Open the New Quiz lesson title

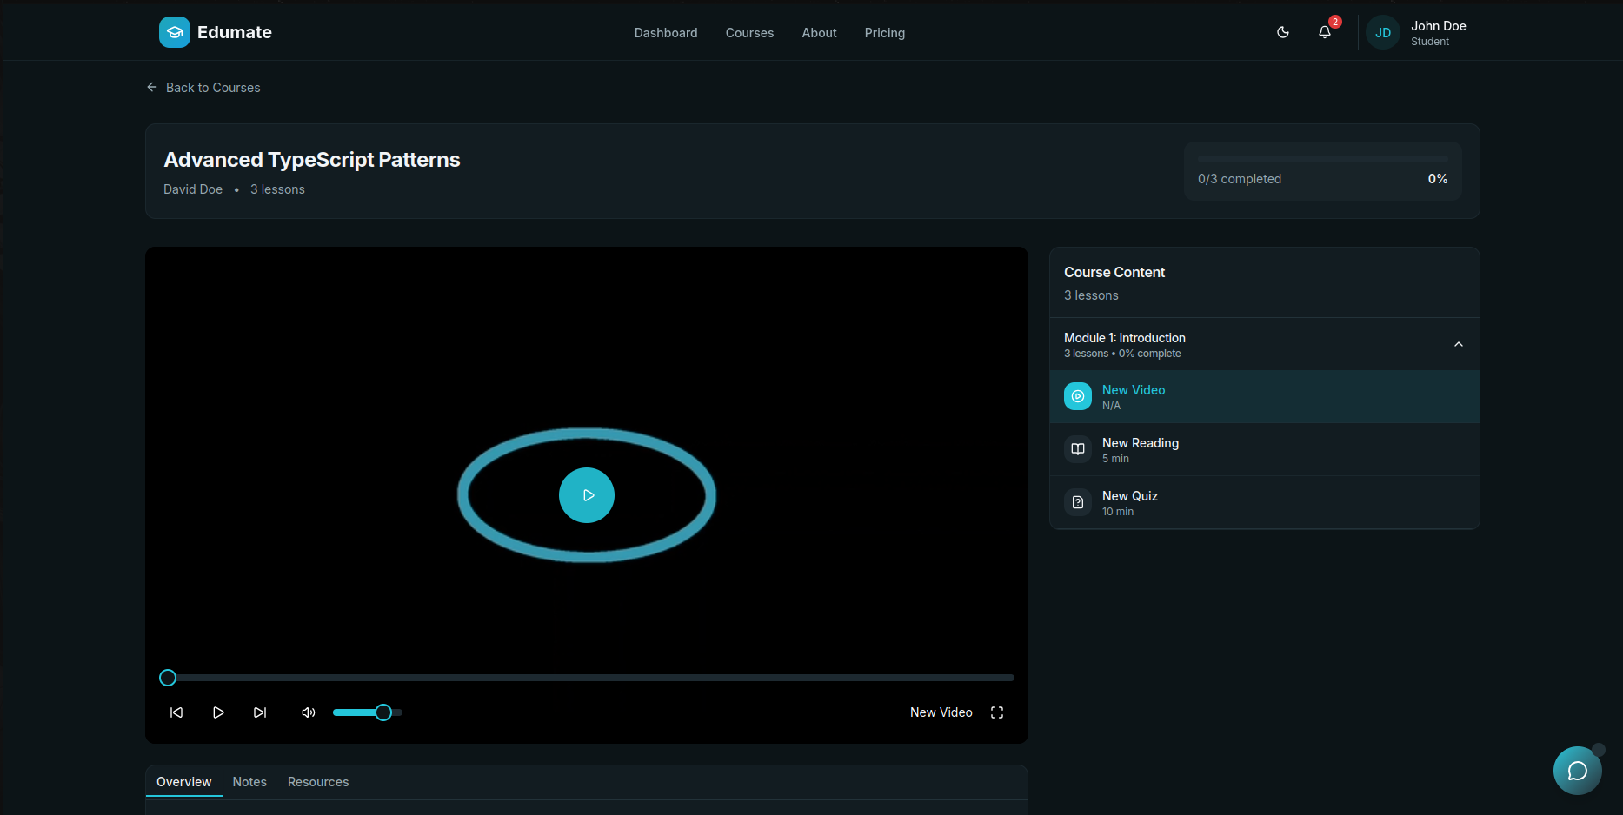[1130, 496]
